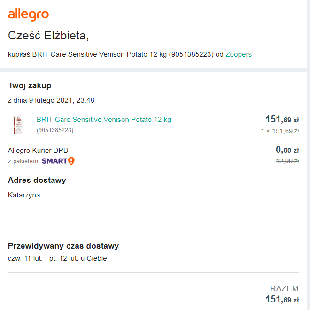Click the "Cześć Elżbieta," greeting heading

pyautogui.click(x=48, y=36)
